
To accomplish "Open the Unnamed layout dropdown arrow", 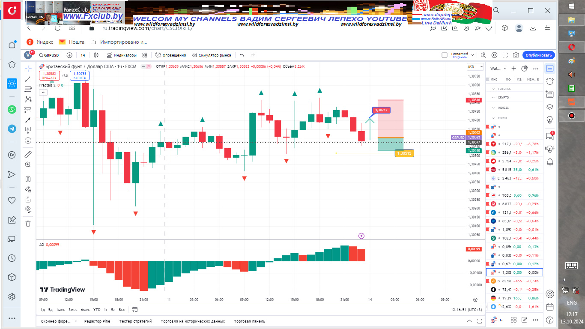I will point(473,55).
